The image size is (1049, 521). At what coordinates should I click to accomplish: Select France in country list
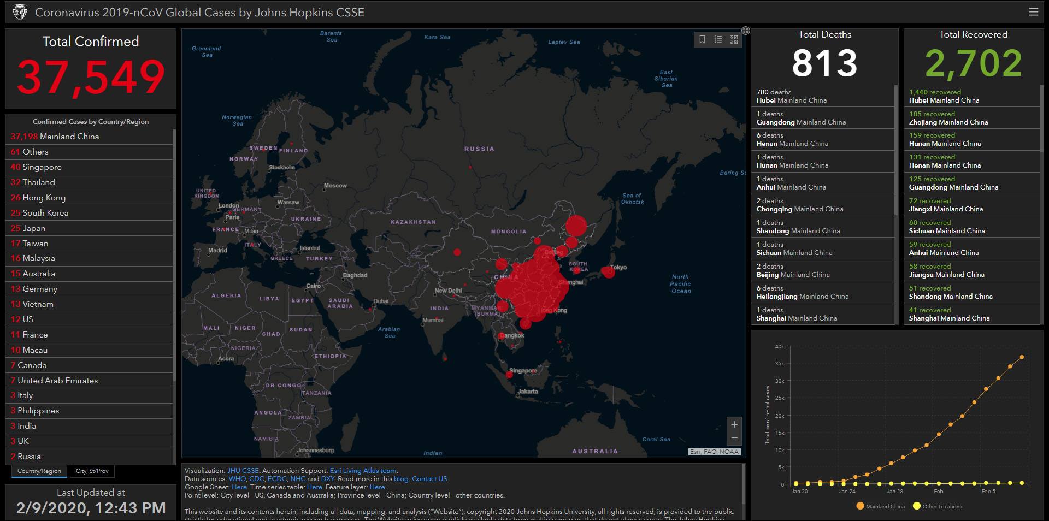coord(89,335)
